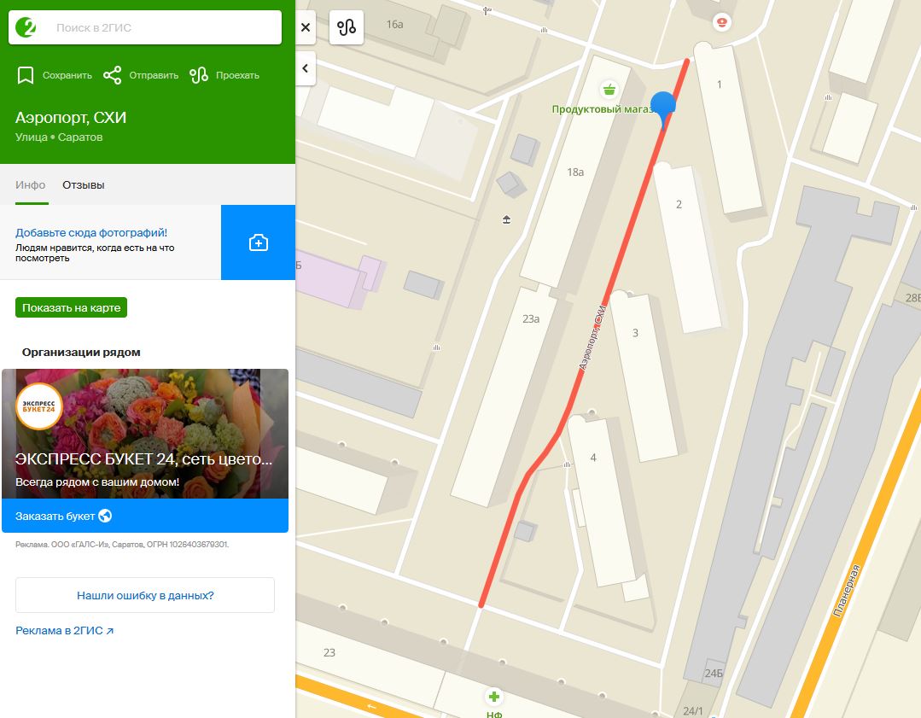The image size is (921, 718).
Task: Click the Показать на карте button
Action: click(x=71, y=307)
